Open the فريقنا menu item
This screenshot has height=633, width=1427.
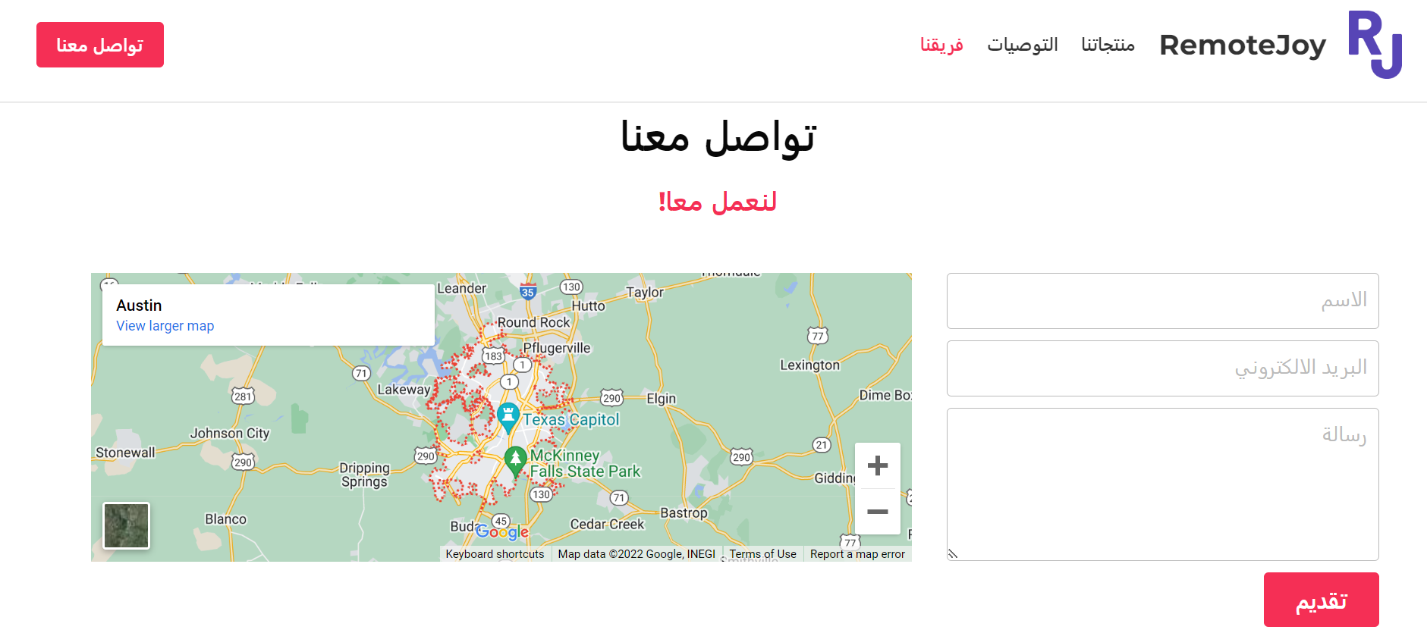coord(941,45)
